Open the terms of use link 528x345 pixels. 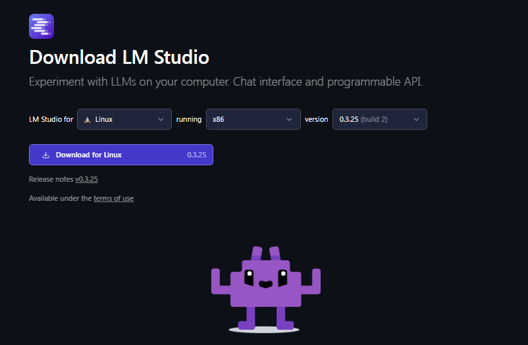(113, 198)
